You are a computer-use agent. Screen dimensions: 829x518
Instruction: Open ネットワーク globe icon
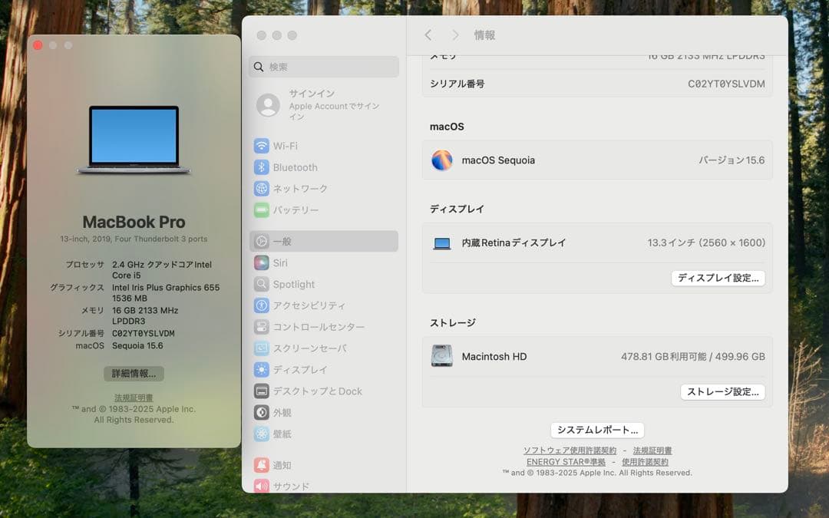261,189
